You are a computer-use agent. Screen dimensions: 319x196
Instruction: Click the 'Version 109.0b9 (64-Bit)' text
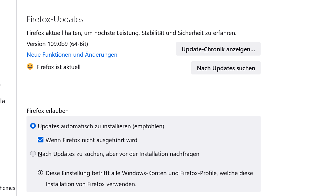coord(57,44)
